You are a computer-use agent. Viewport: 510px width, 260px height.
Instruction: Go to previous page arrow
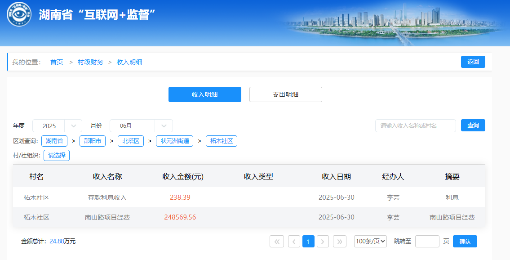tap(294, 242)
